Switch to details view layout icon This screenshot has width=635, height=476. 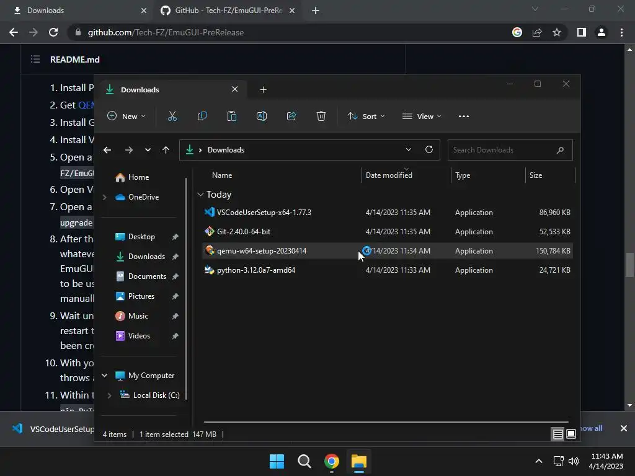(x=557, y=434)
